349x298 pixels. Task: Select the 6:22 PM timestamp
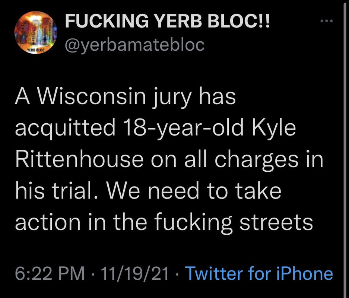point(50,274)
